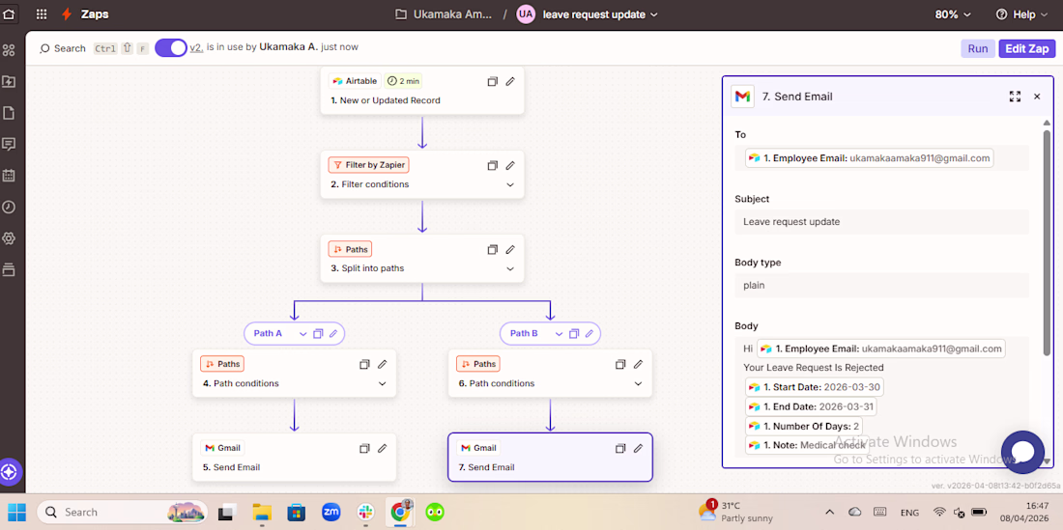Image resolution: width=1063 pixels, height=530 pixels.
Task: Duplicate Path B using copy icon
Action: (574, 333)
